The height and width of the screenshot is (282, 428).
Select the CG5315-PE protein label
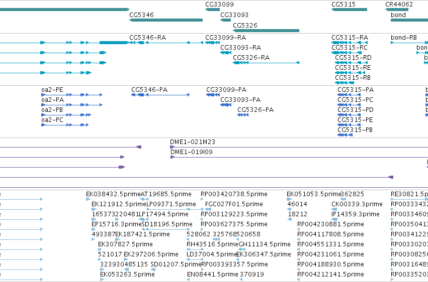point(356,120)
